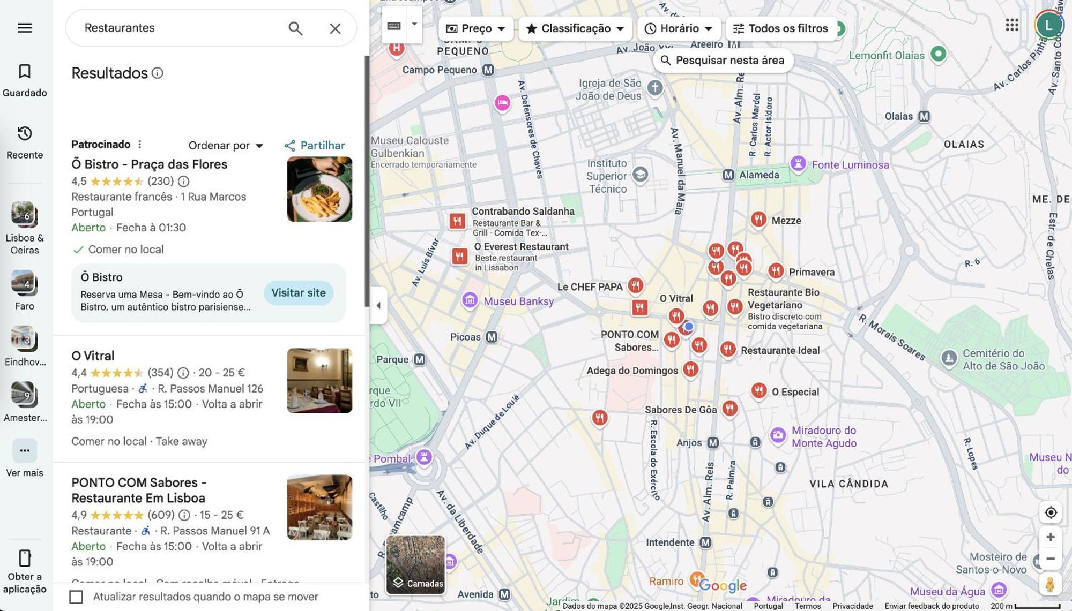
Task: Click Visitar site button
Action: click(299, 293)
